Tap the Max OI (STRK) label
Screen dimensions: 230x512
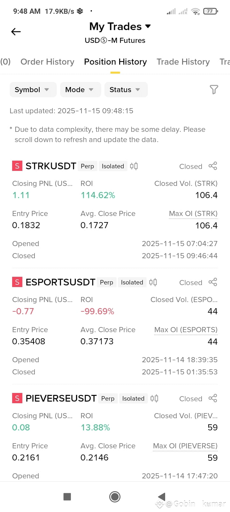pyautogui.click(x=193, y=213)
